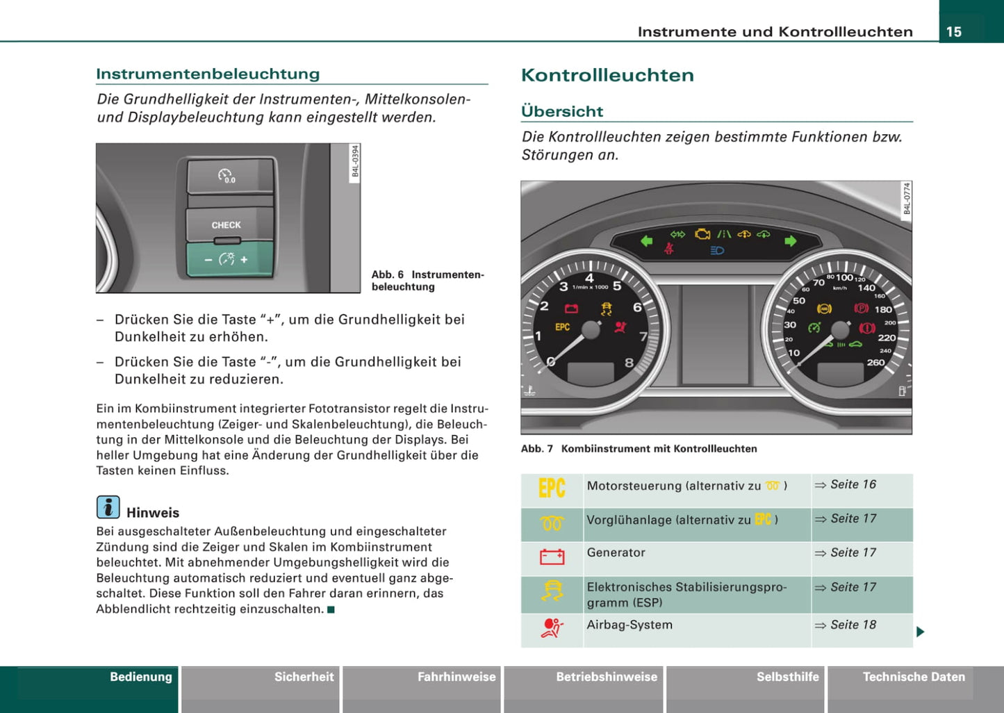Click the Kombiinstrument figure image

coord(716,307)
